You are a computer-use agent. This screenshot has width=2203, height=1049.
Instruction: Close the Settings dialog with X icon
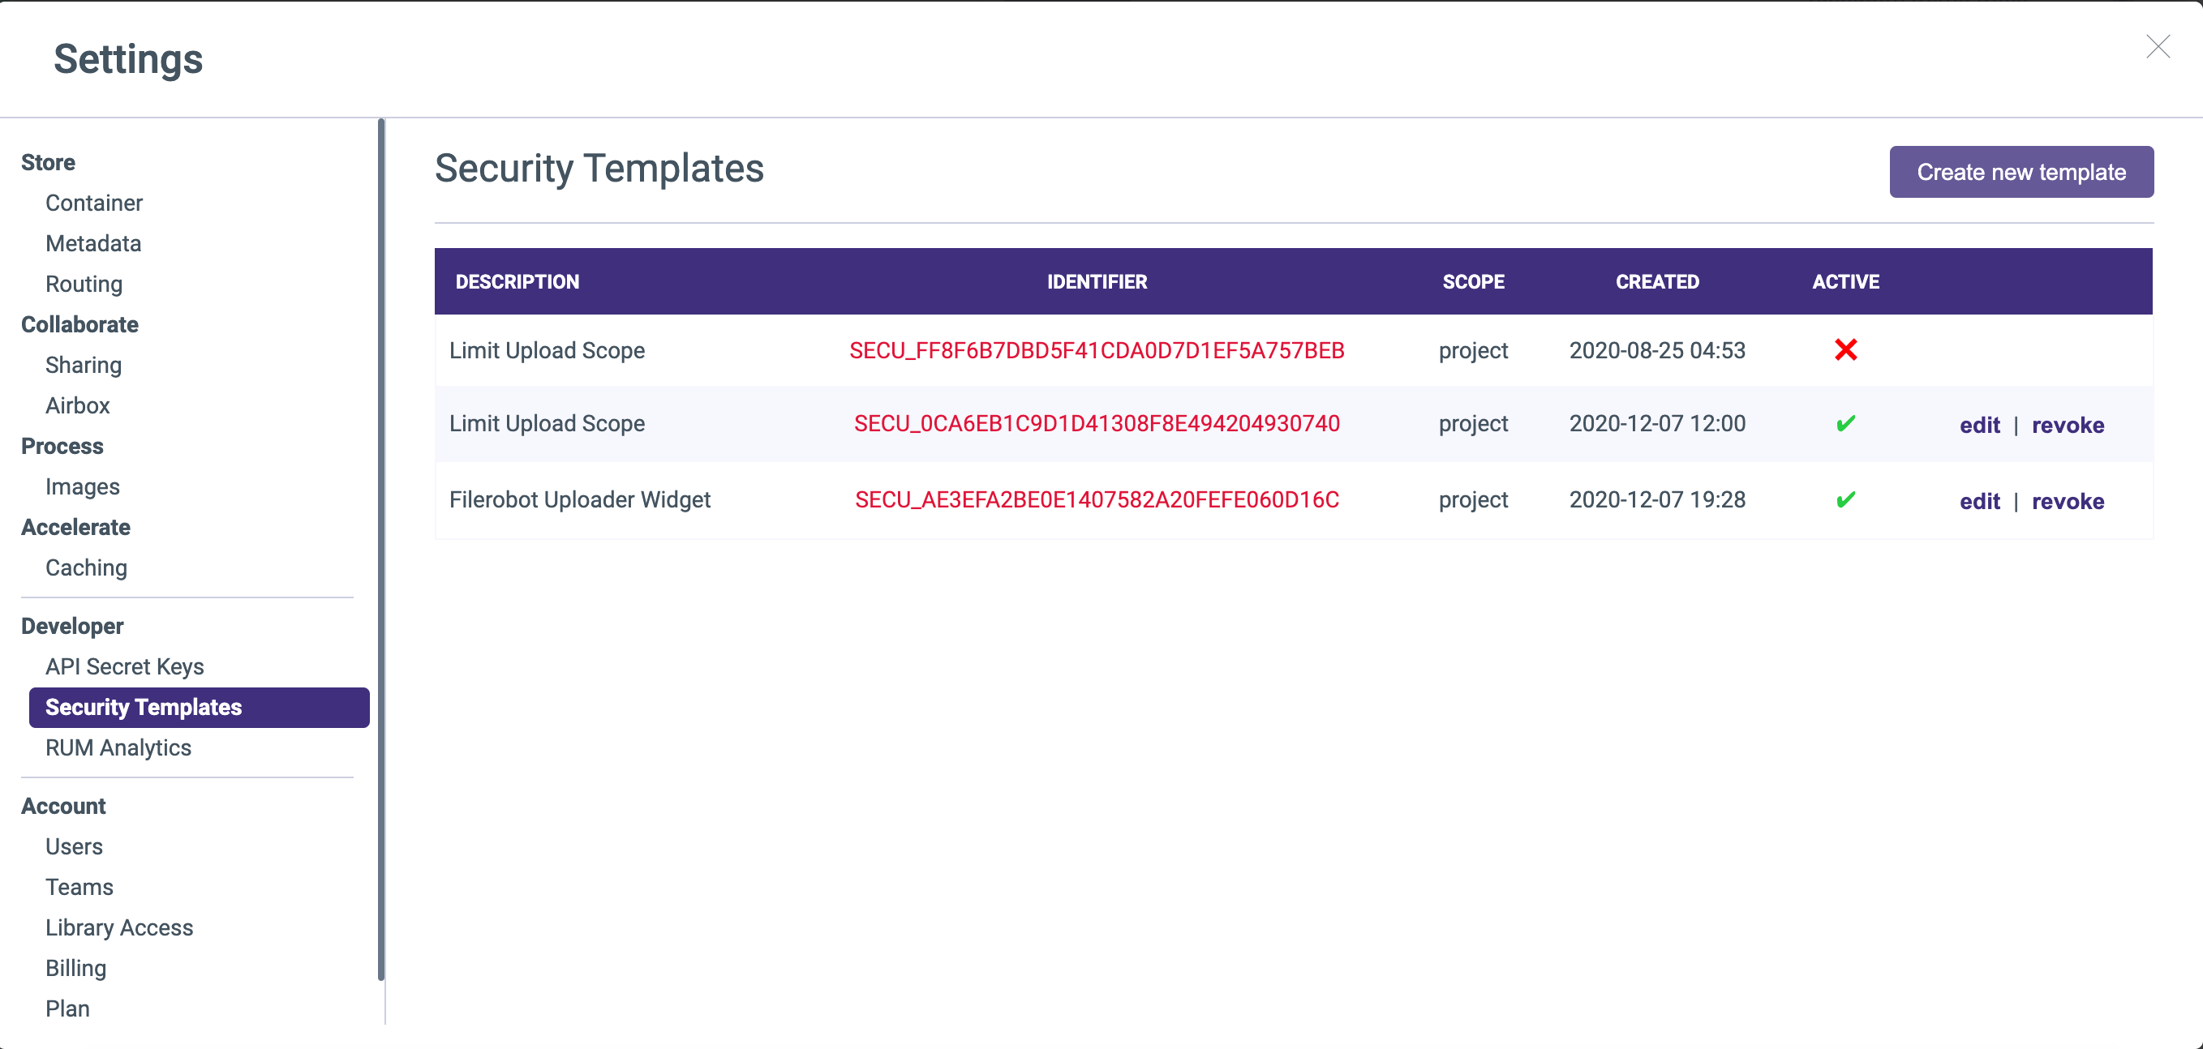tap(2157, 47)
